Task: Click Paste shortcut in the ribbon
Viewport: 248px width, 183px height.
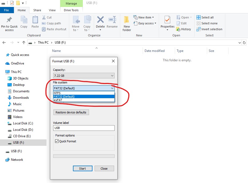Action: pos(54,29)
